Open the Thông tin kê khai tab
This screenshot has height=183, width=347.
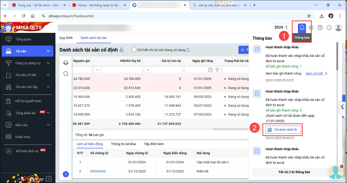tap(123, 144)
